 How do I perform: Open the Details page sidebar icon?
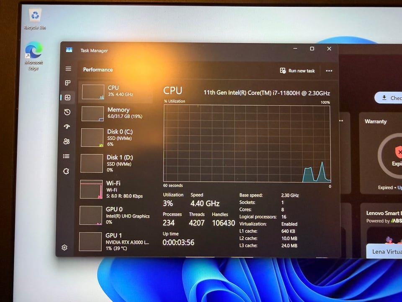66,156
